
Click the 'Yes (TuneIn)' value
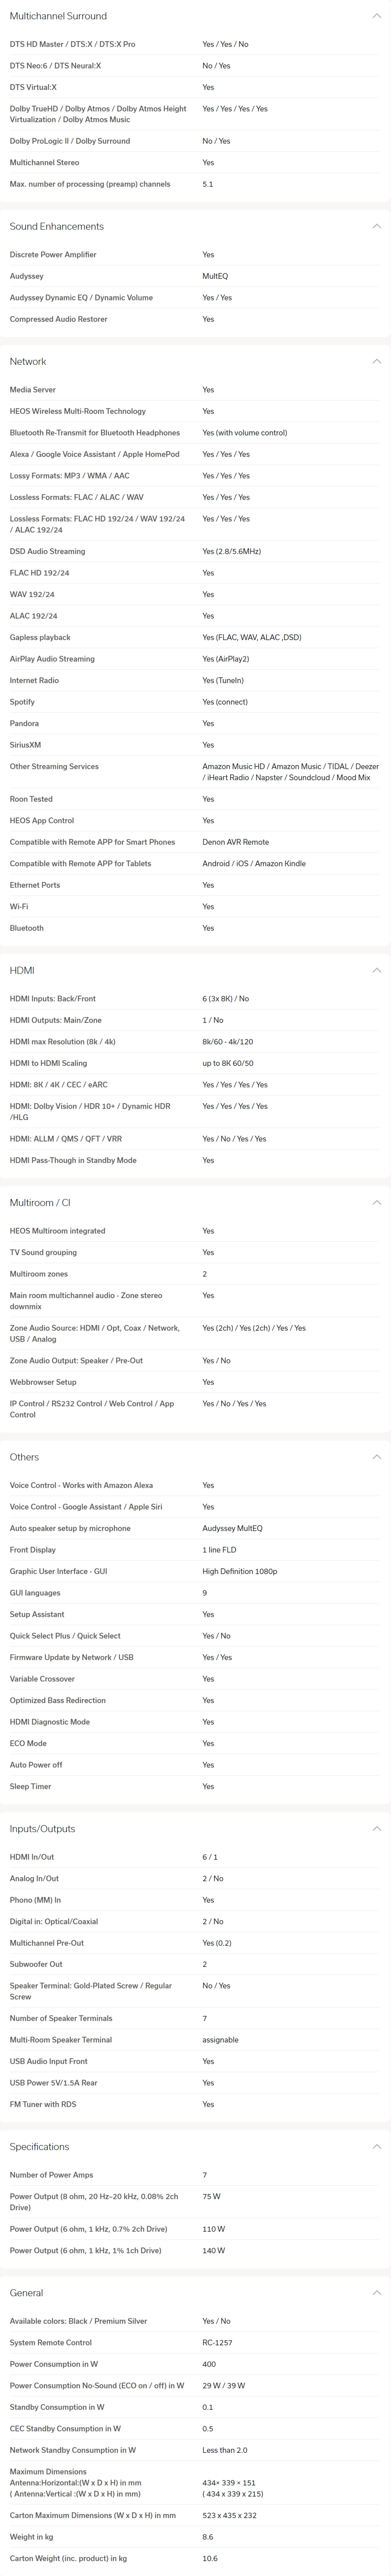(x=223, y=680)
